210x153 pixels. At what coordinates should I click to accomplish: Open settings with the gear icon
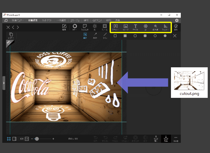[x=177, y=20]
